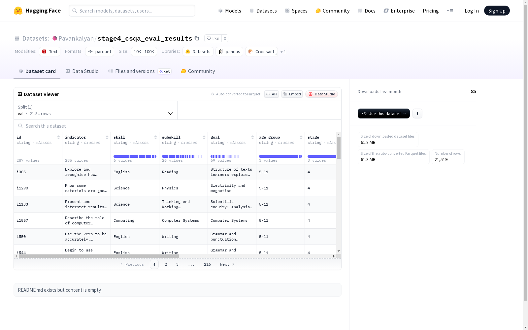Sort by the id column

coord(58,137)
